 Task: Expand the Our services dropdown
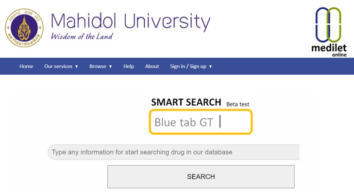61,66
